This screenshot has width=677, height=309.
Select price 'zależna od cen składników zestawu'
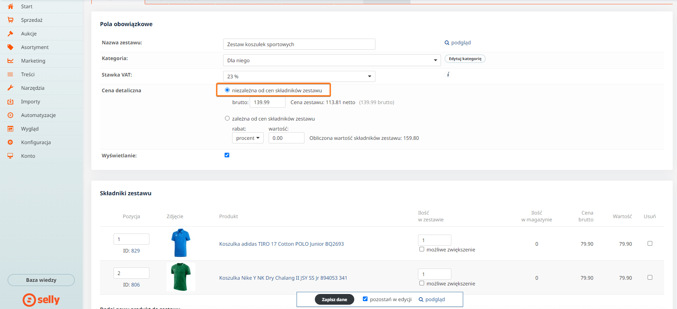[227, 118]
